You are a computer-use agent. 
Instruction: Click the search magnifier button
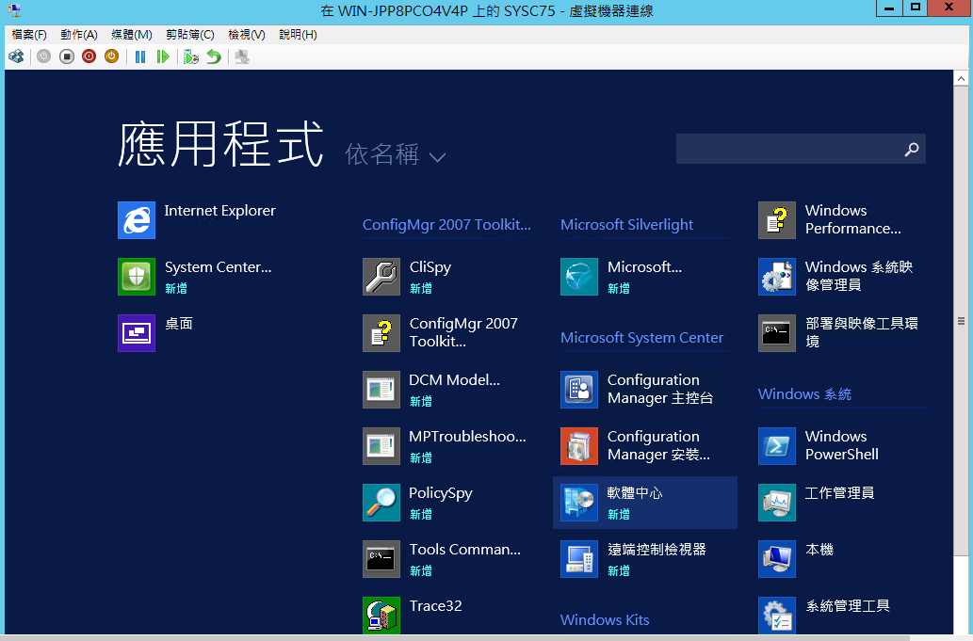[x=912, y=149]
